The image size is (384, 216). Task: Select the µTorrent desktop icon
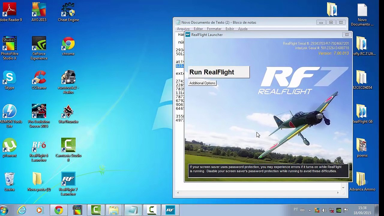click(x=10, y=148)
